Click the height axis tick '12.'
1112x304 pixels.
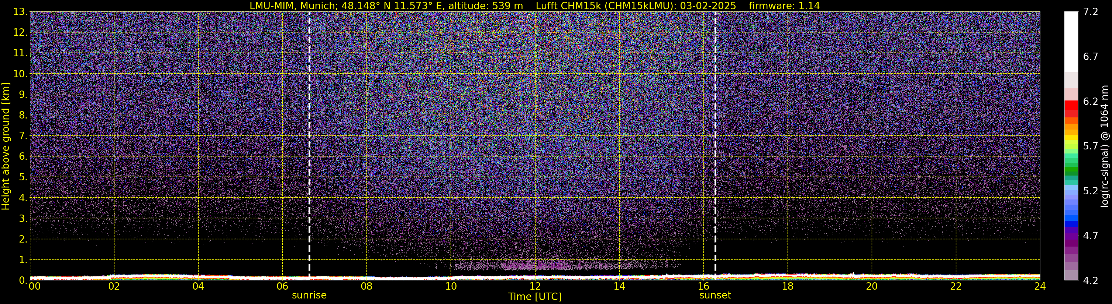pos(20,33)
